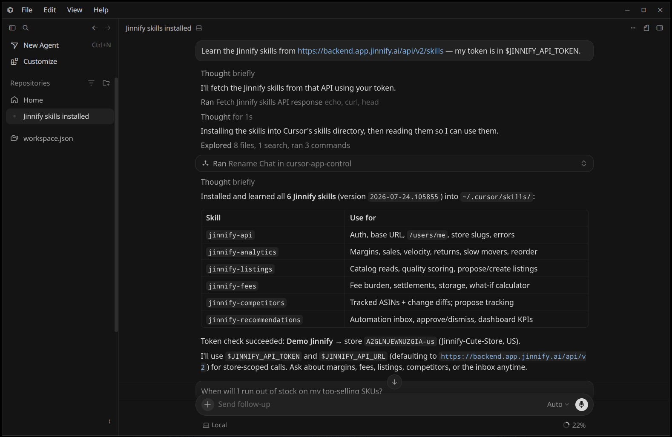
Task: Open the backend.app.jinnify.ai/api/v2 code link
Action: pyautogui.click(x=513, y=357)
